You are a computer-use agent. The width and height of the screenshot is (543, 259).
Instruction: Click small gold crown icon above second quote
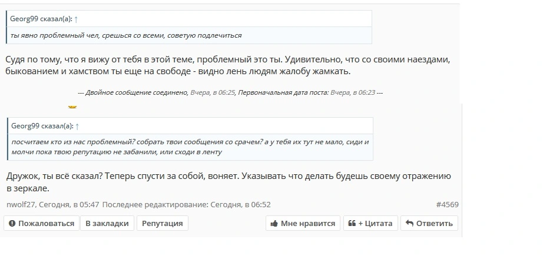point(72,107)
